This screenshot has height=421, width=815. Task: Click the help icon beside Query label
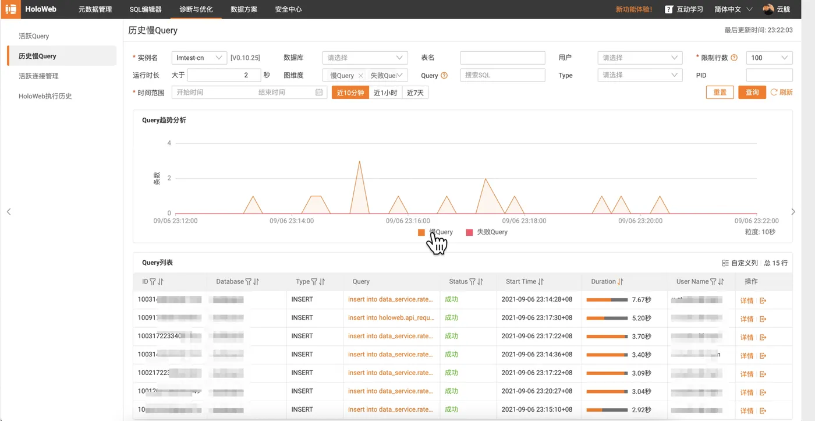(x=444, y=75)
